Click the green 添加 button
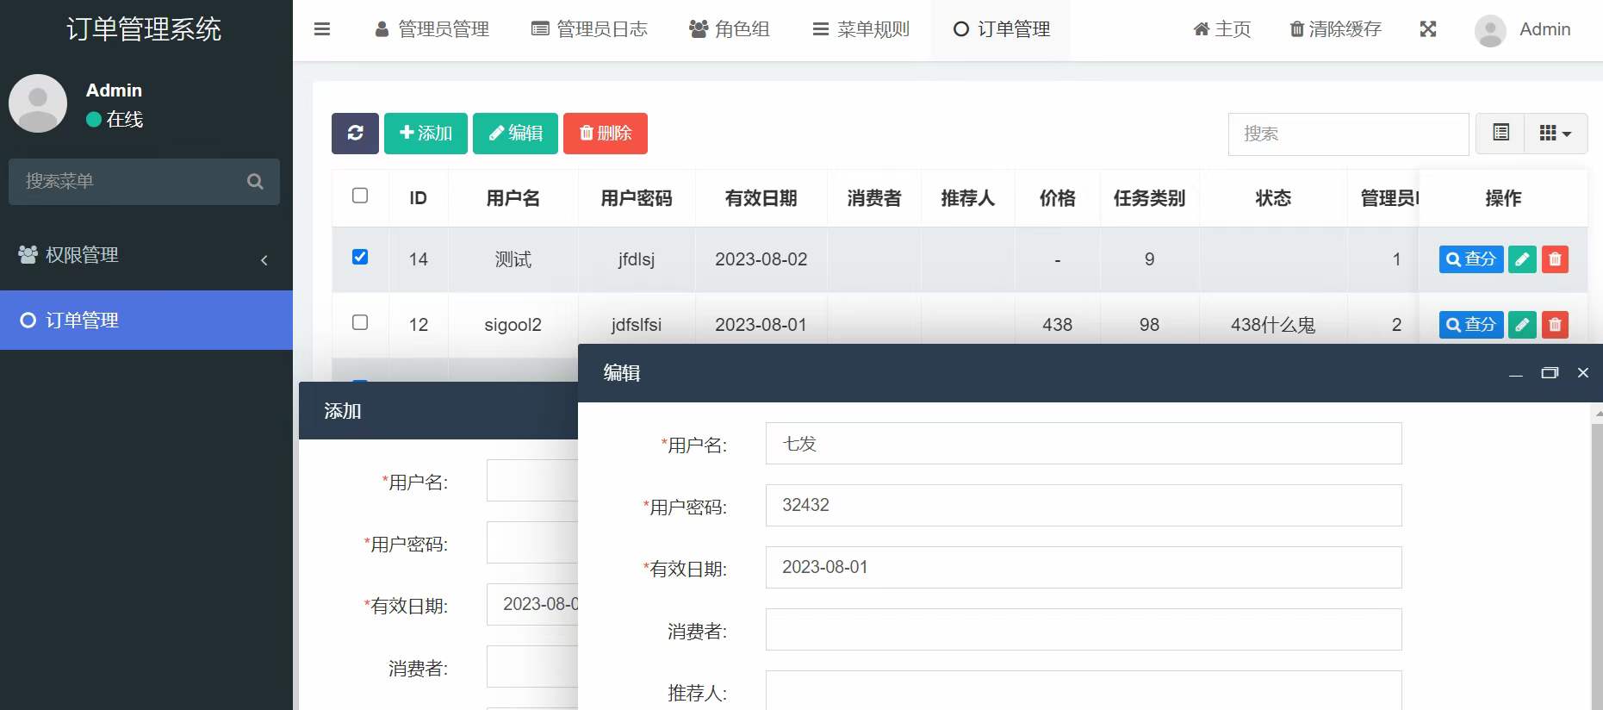 [426, 134]
